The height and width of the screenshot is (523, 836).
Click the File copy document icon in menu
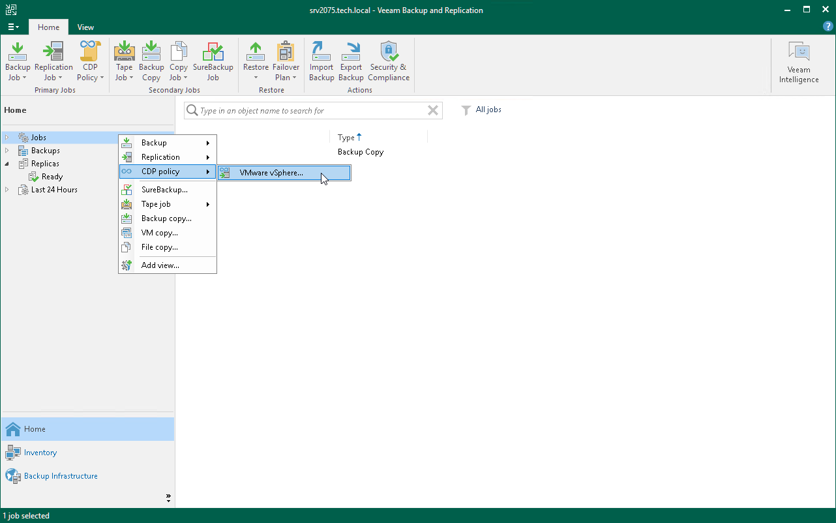(x=127, y=247)
